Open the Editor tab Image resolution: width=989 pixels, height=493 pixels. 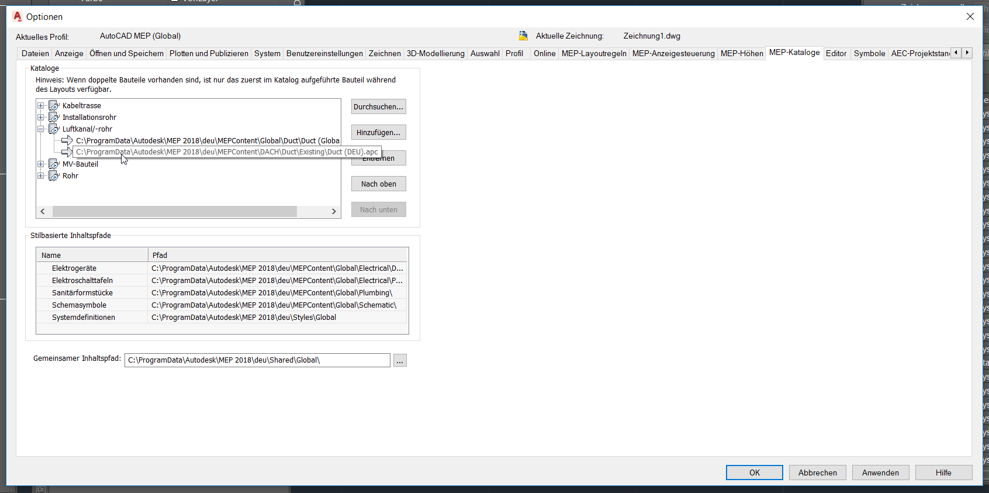836,53
